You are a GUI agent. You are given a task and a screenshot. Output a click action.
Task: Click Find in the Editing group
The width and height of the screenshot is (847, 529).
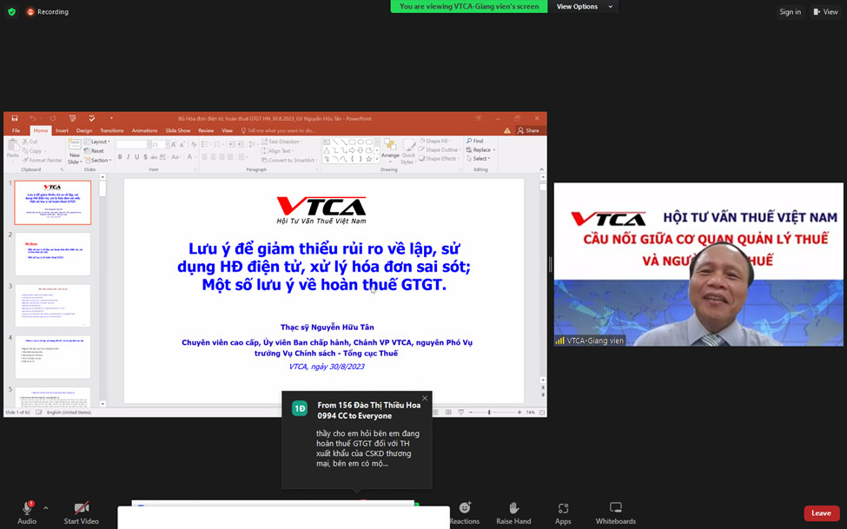coord(475,141)
